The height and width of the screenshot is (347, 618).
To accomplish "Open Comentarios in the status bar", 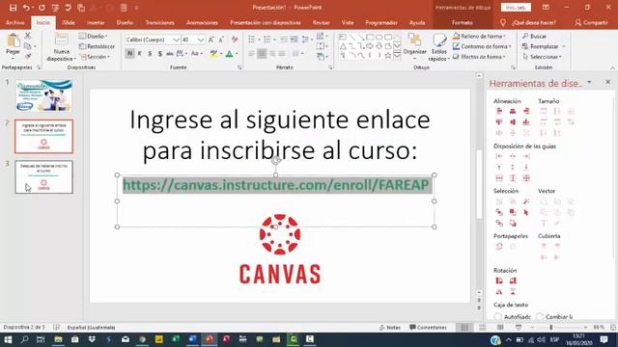I will [x=428, y=328].
